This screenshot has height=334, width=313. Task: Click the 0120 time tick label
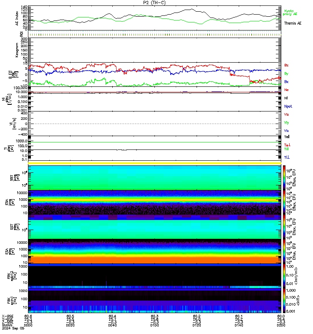tap(197, 325)
